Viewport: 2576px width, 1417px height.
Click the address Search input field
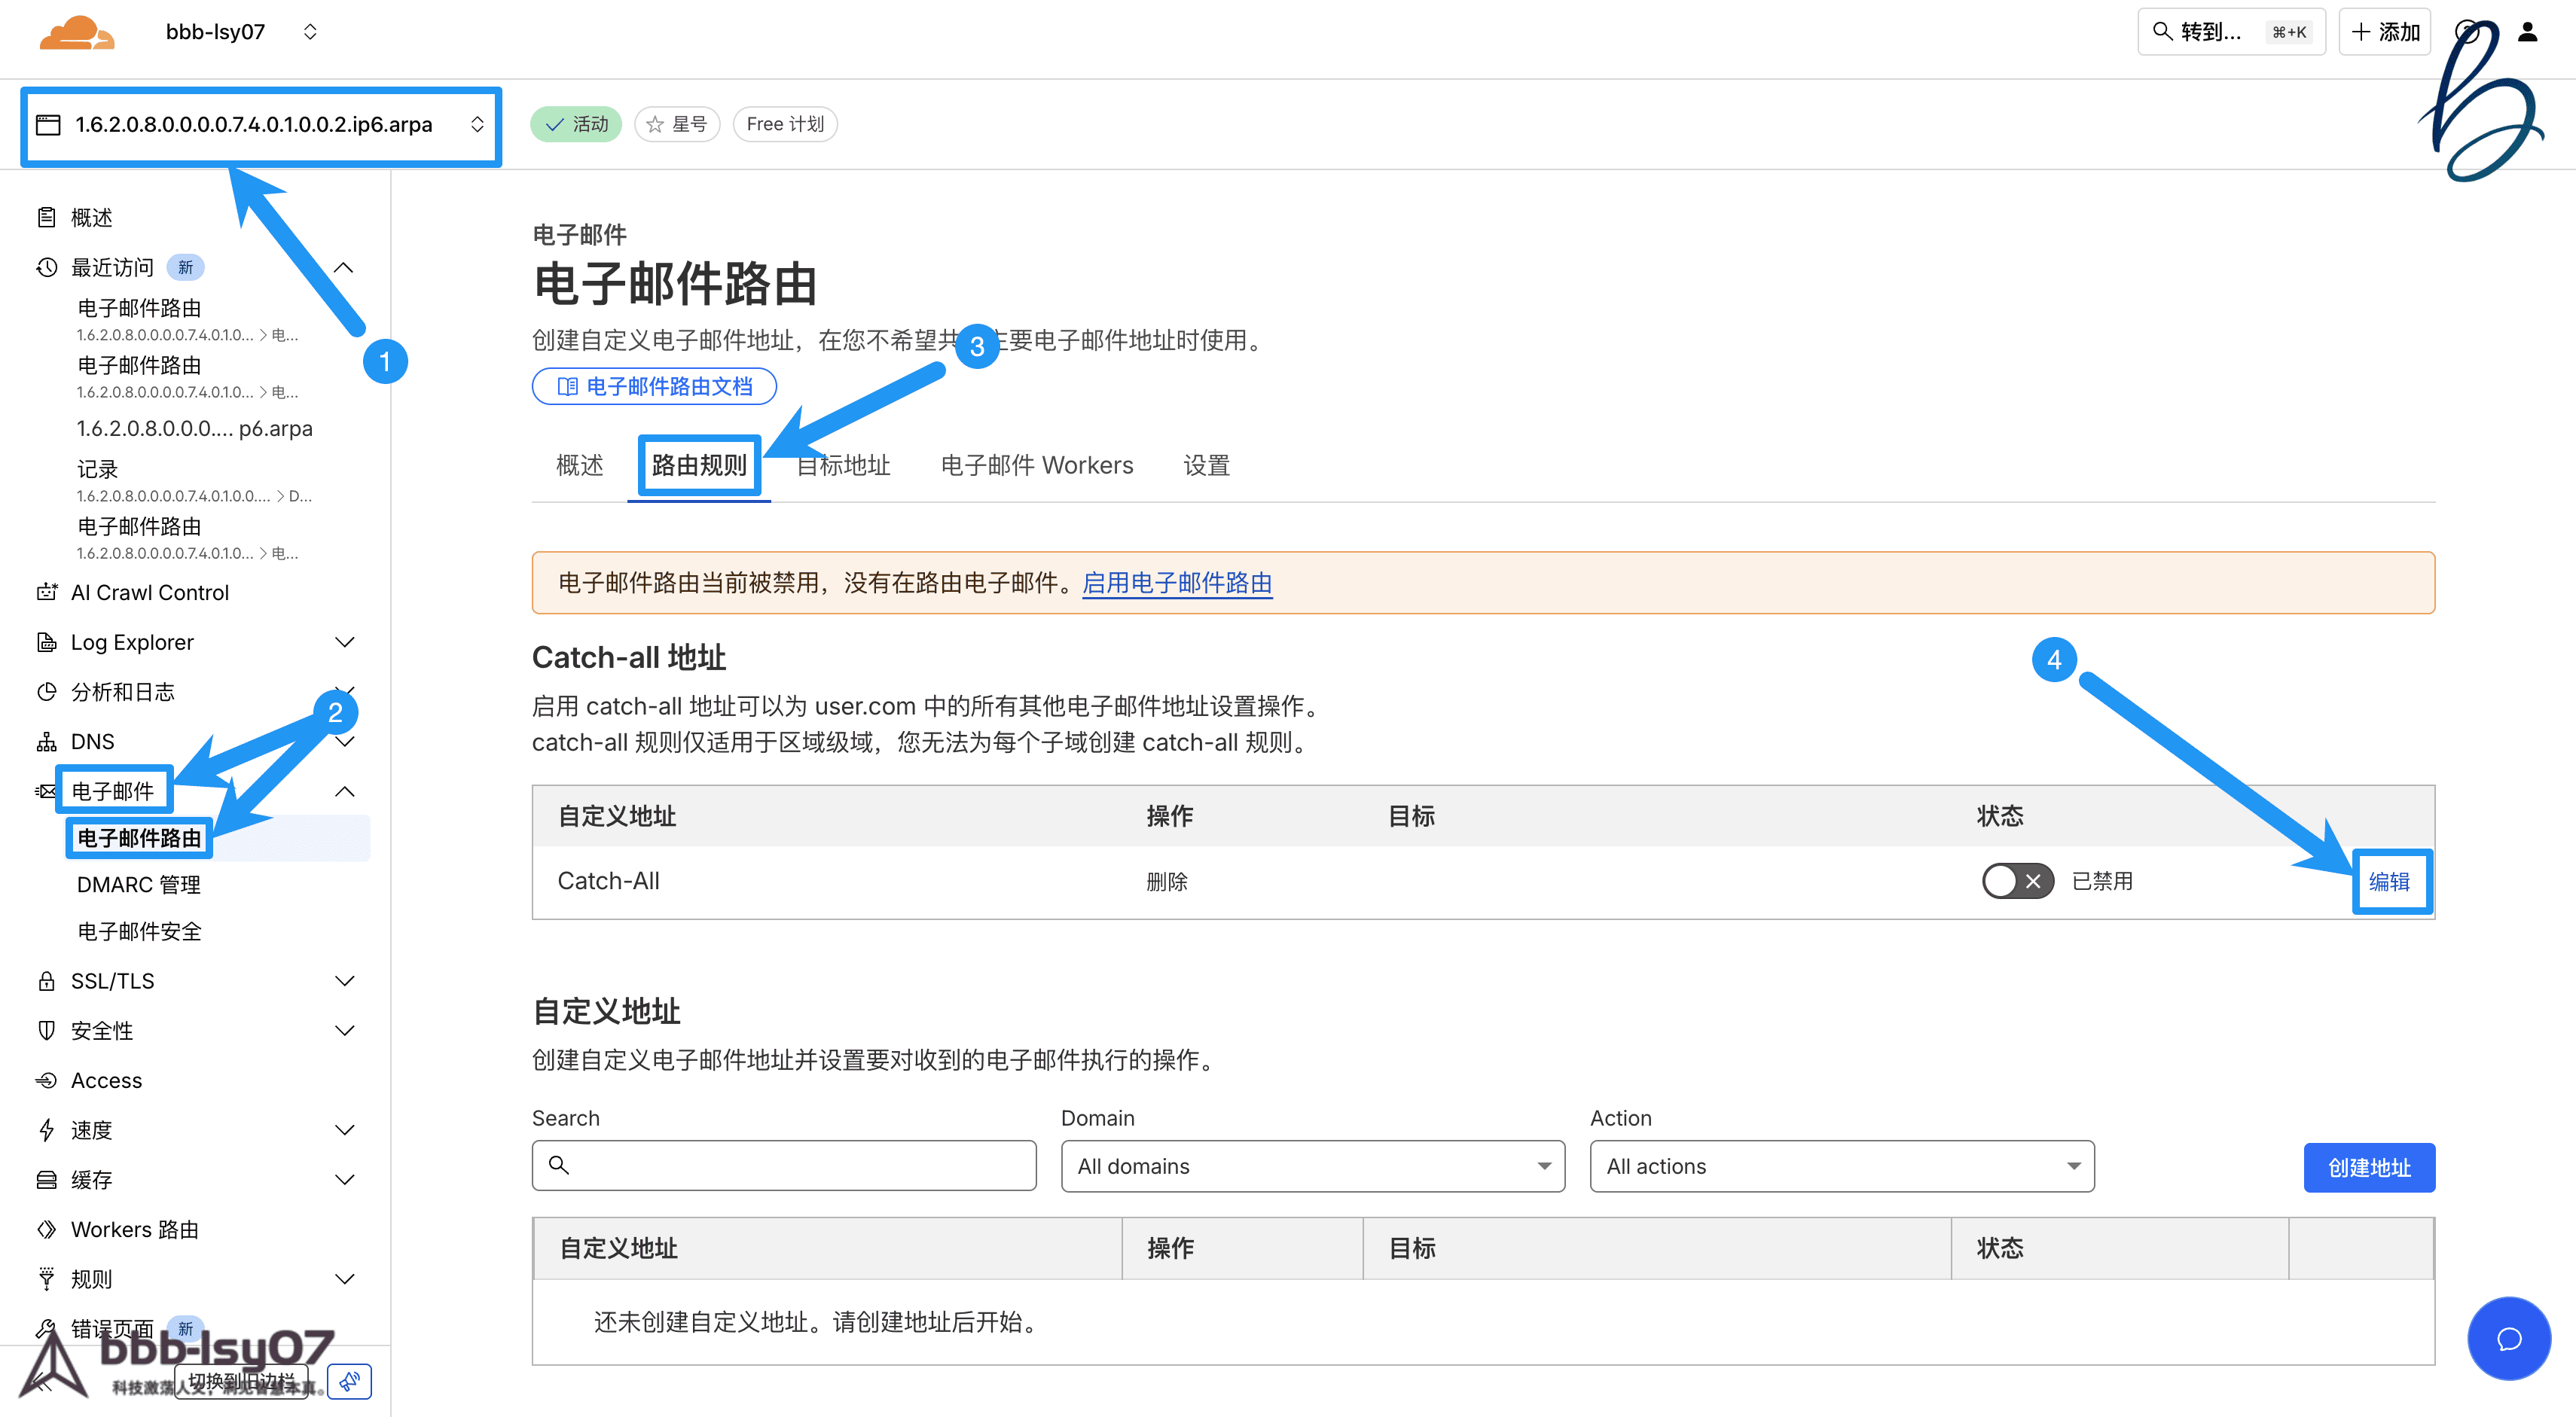pyautogui.click(x=783, y=1166)
